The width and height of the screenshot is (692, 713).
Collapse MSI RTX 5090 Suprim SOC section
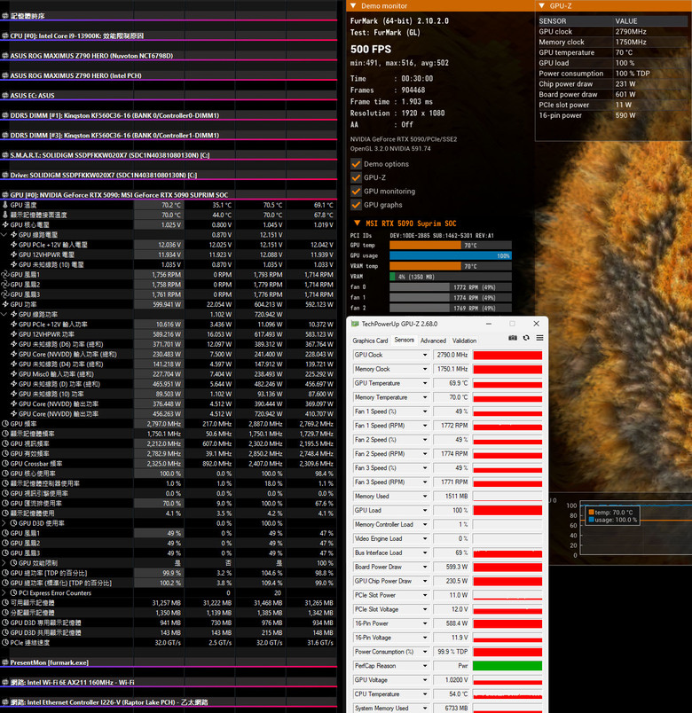coord(358,223)
